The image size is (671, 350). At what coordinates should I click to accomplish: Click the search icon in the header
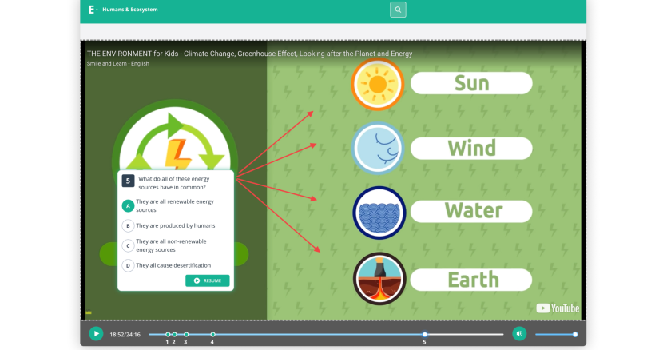398,10
